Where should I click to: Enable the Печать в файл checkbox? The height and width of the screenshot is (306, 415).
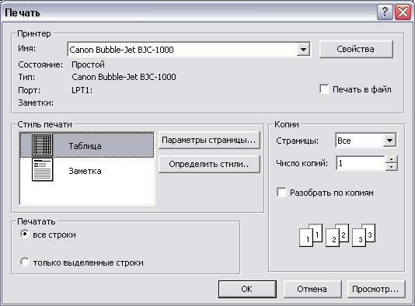click(x=324, y=89)
